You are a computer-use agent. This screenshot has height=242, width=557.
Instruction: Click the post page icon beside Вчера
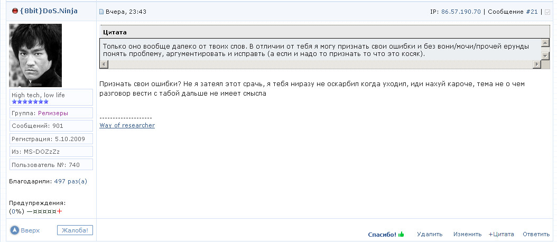[101, 12]
